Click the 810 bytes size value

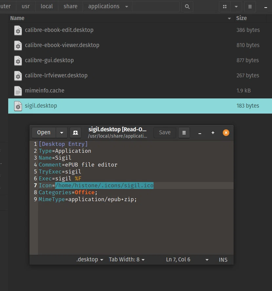pos(248,45)
